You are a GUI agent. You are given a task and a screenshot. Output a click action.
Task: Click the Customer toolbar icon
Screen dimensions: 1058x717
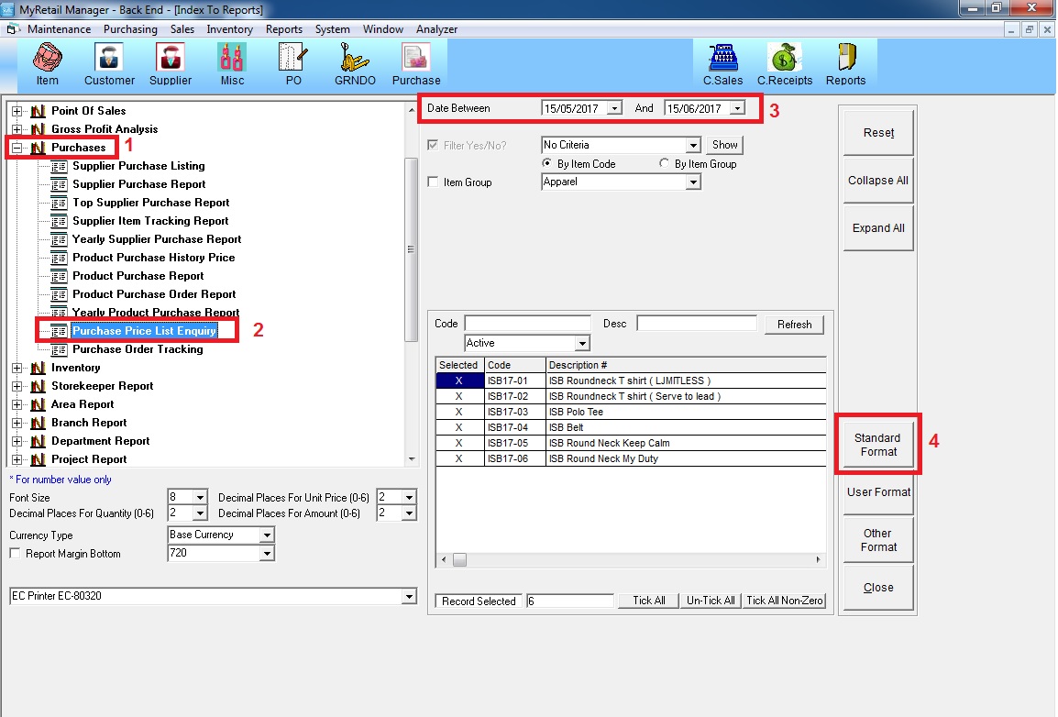[x=109, y=62]
